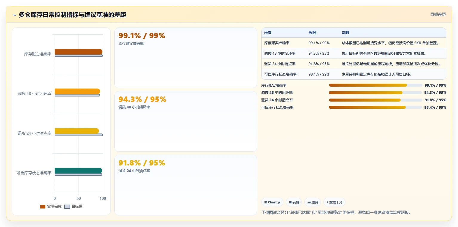The width and height of the screenshot is (458, 227).
Task: Click the 退货 24 小时清点率 progress bar
Action: click(x=376, y=100)
